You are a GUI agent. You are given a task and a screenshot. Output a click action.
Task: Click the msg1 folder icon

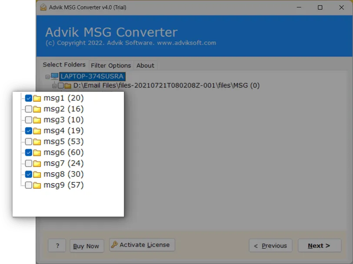(37, 98)
